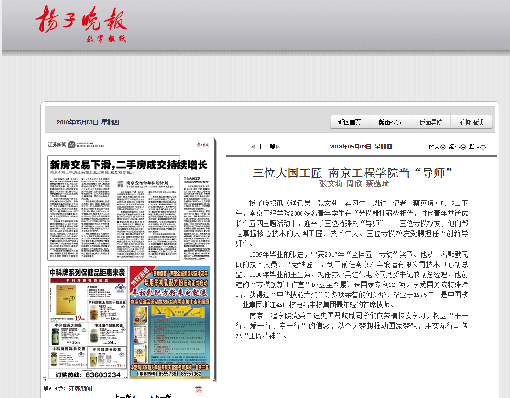The image size is (510, 398).
Task: Go to next page 下一版
Action: (163, 396)
